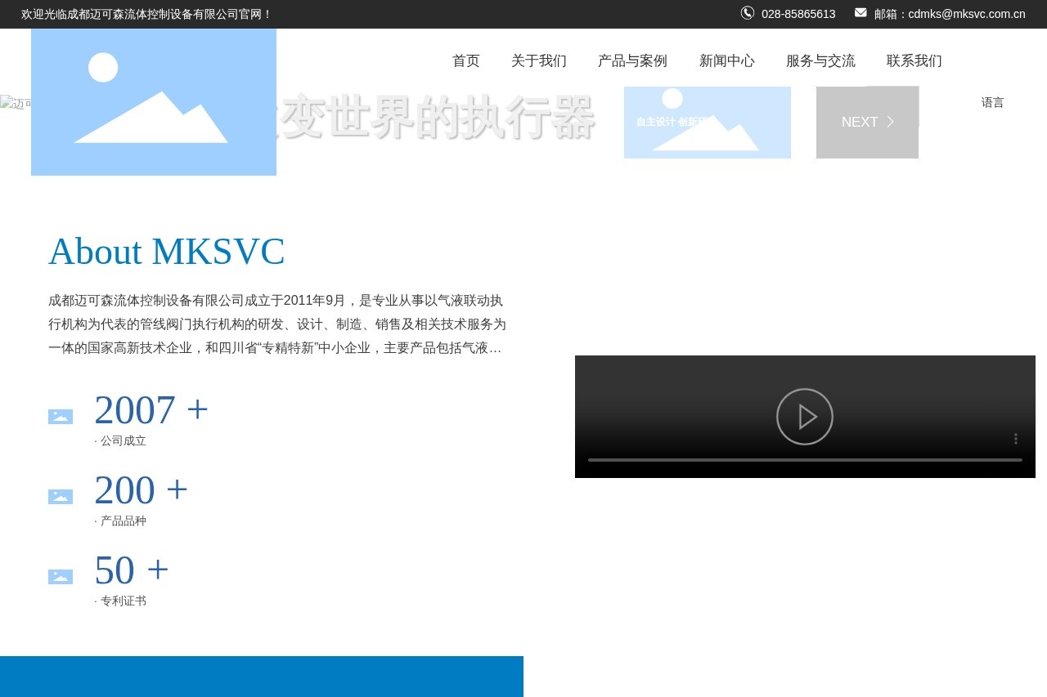Click the chevron arrow inside the NEXT button

point(890,122)
